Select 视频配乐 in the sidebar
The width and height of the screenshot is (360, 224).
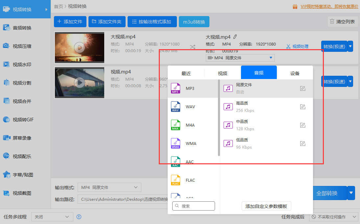[x=25, y=156]
